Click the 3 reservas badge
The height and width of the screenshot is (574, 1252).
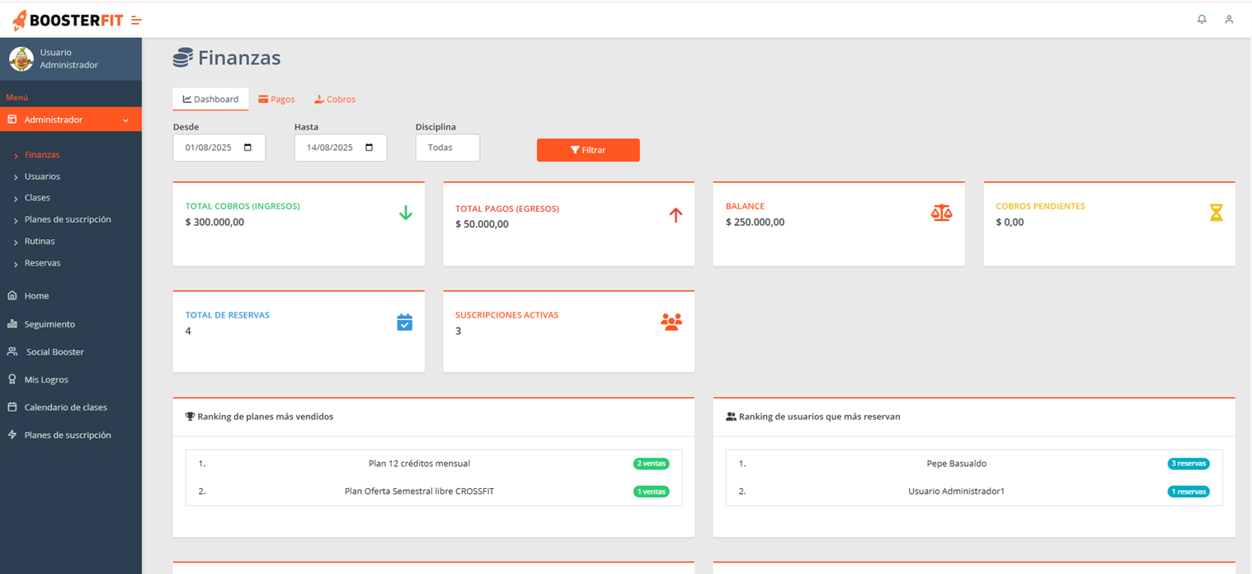coord(1188,463)
